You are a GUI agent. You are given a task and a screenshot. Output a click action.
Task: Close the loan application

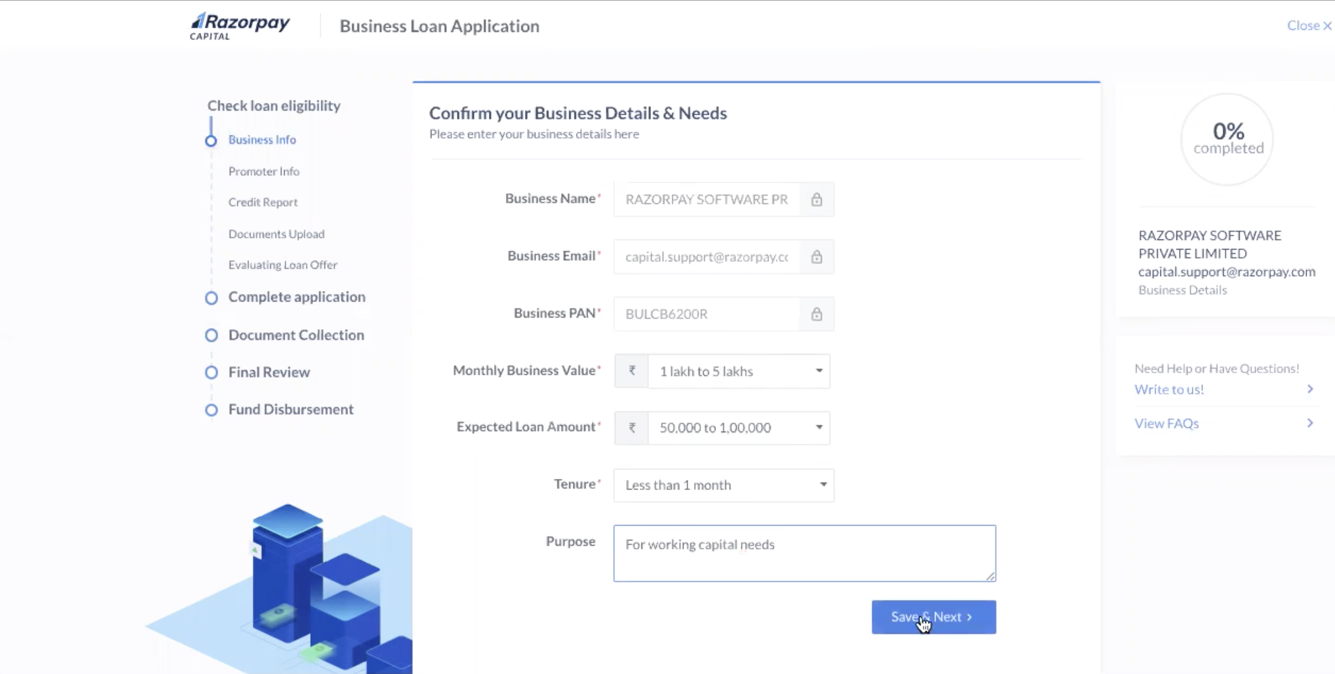(x=1309, y=25)
